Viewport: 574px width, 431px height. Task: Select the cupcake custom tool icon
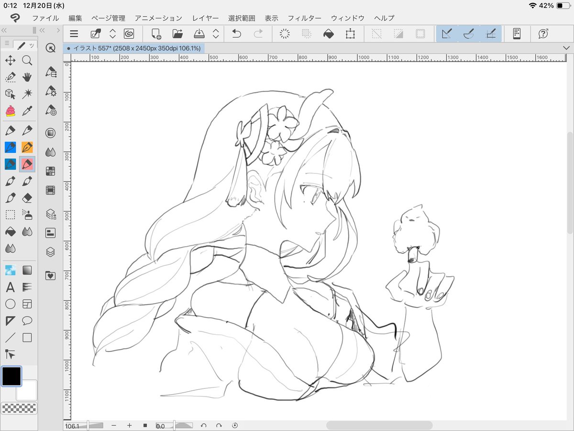[10, 111]
